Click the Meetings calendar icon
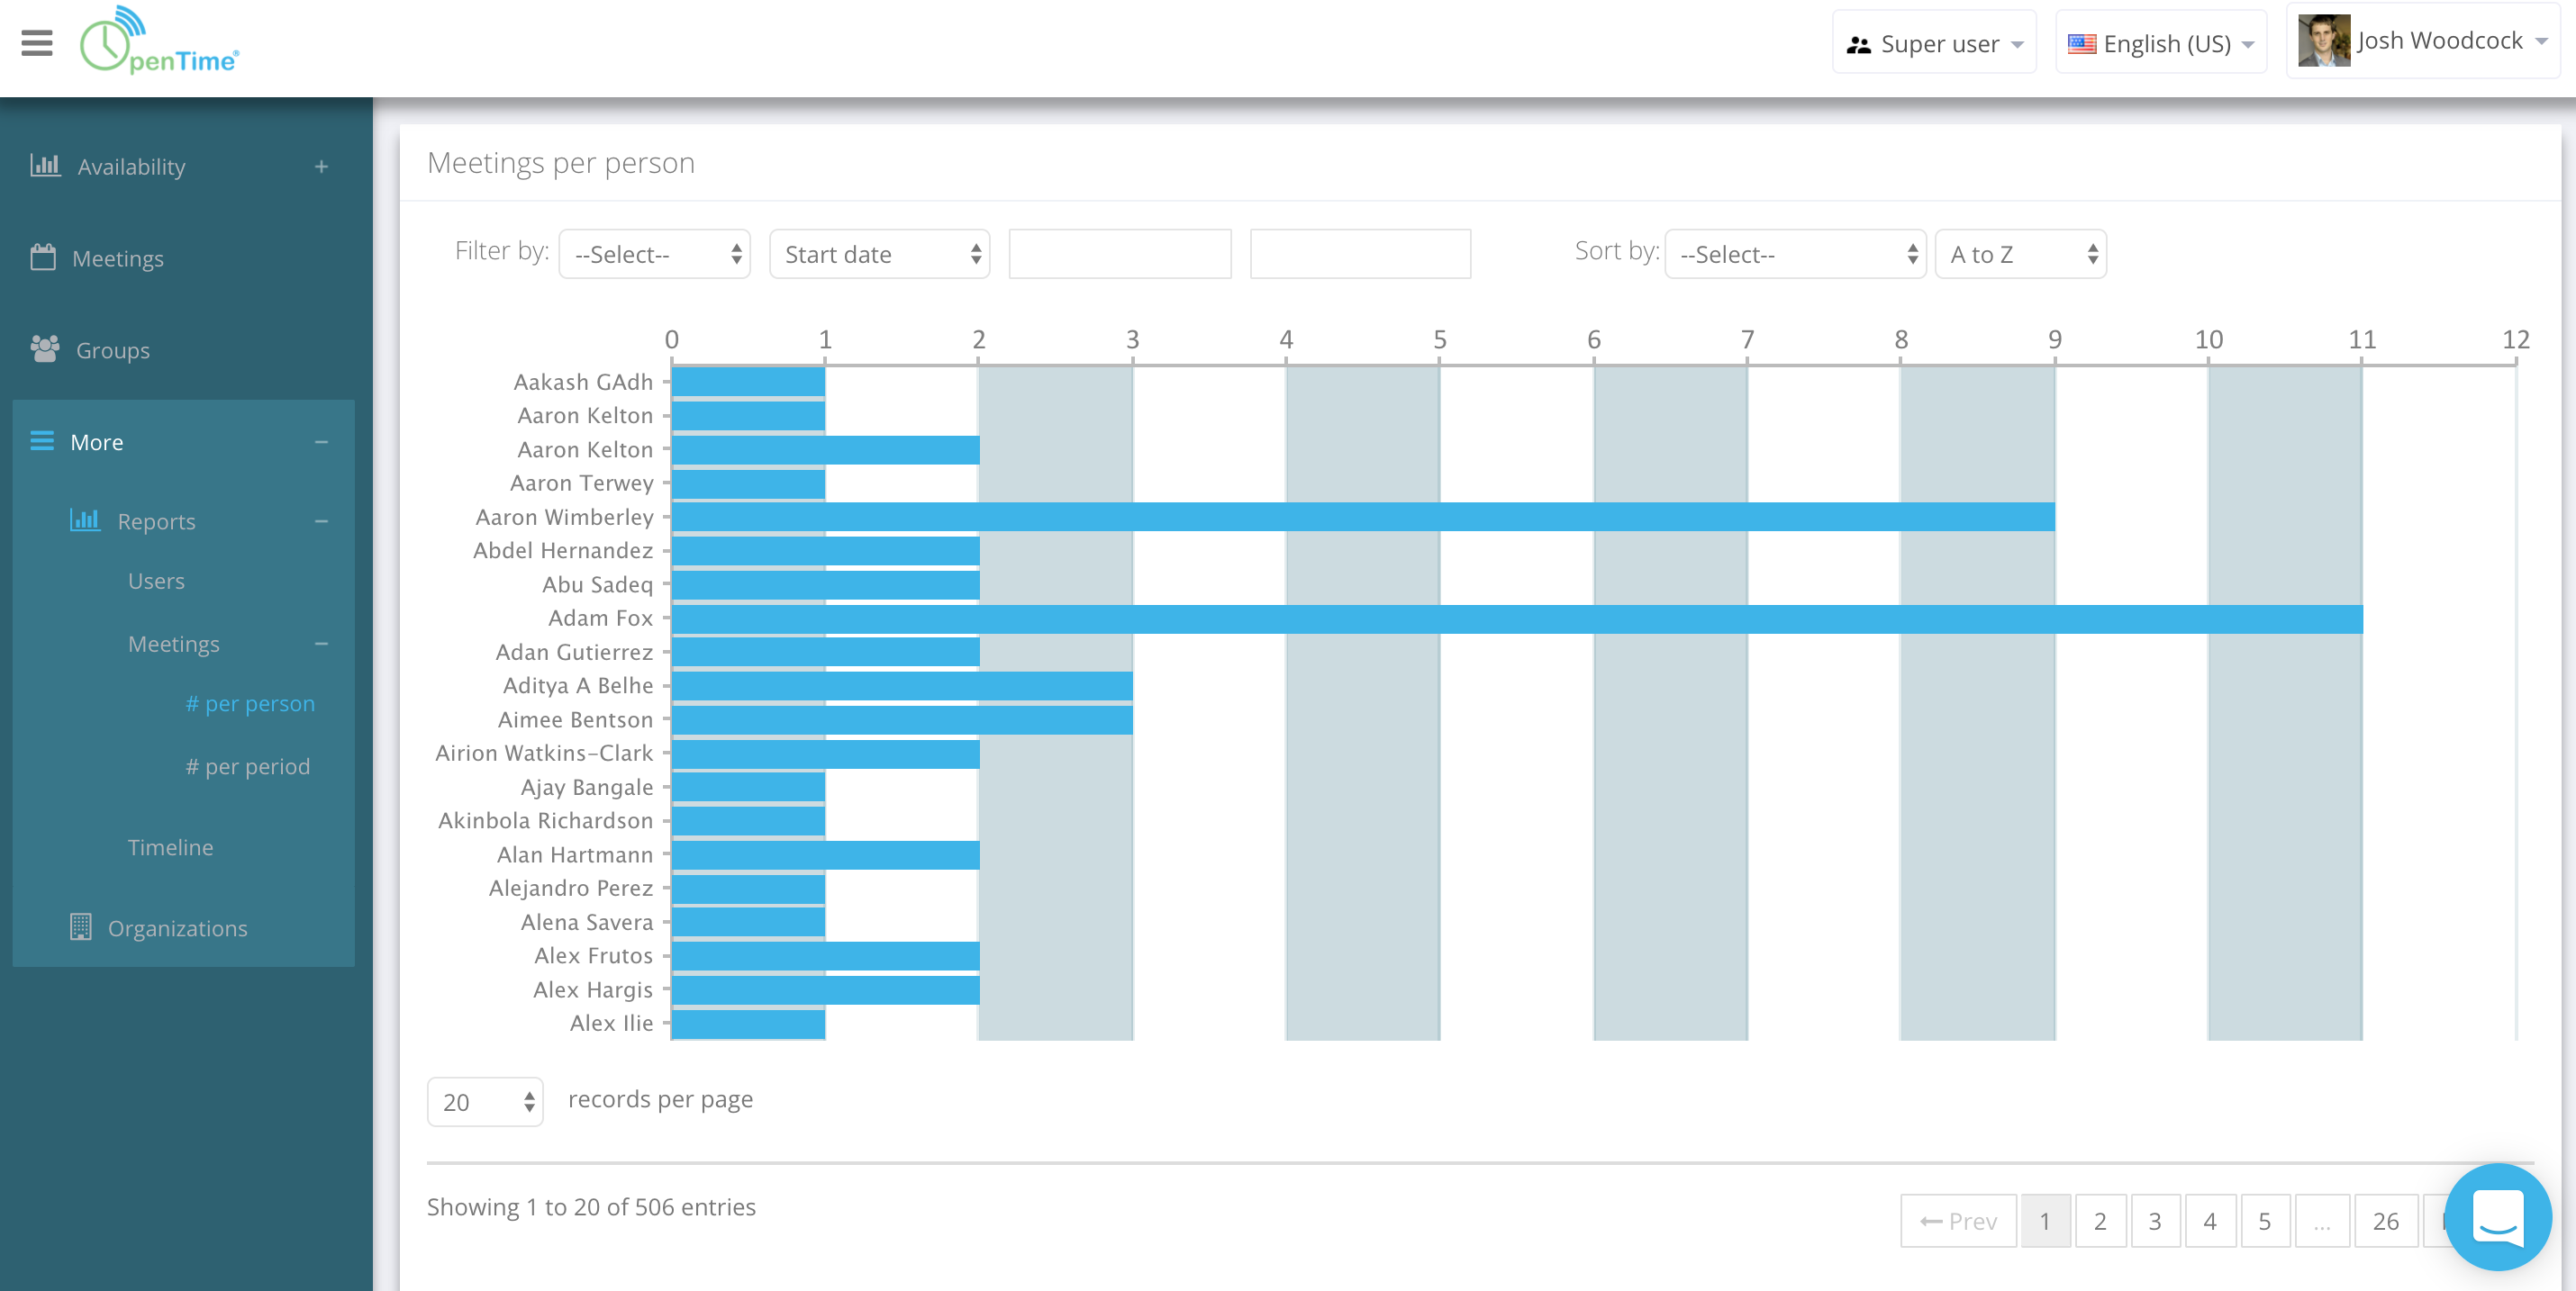 [x=43, y=257]
